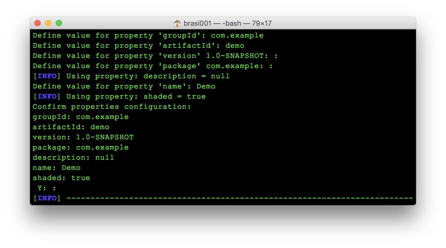Select the "description = null" INFO line
Screen dimensions: 446x248
click(x=131, y=76)
